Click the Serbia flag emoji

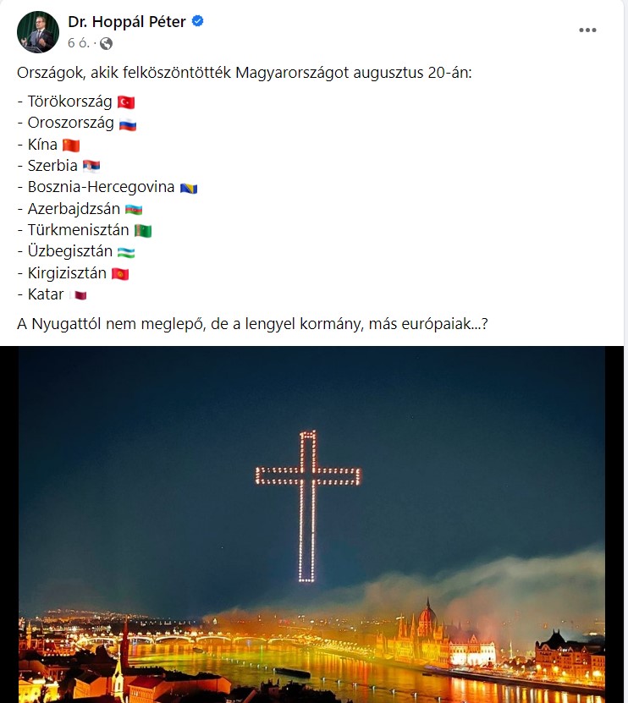(91, 167)
